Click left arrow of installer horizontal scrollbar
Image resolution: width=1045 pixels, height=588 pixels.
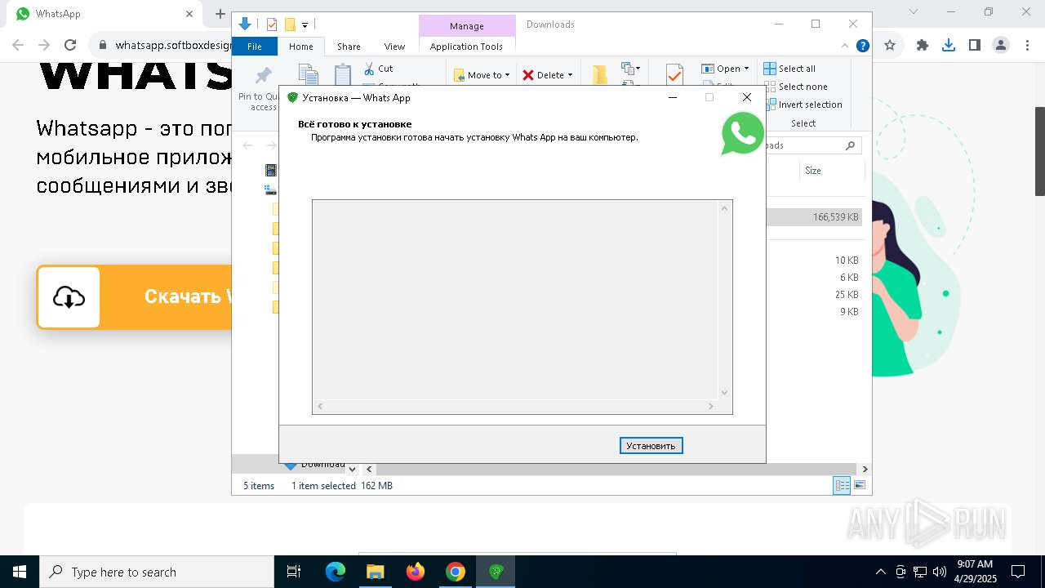tap(320, 406)
